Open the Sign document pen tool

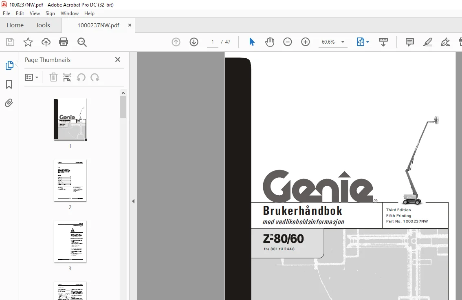[445, 42]
